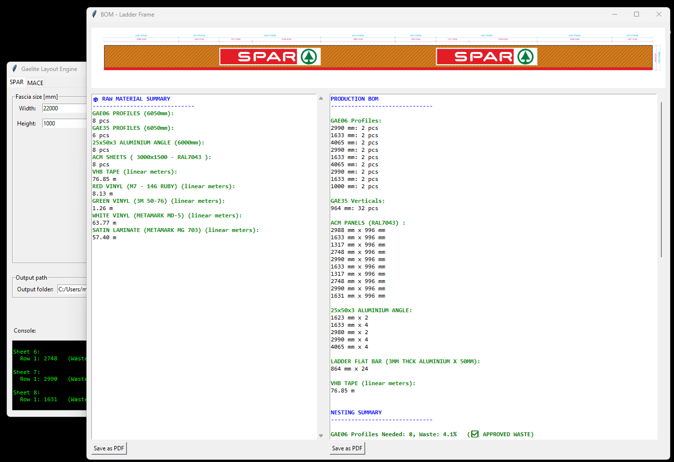Click the '76.85 m' value in raw summary
Viewport: 674px width, 462px height.
[x=105, y=179]
